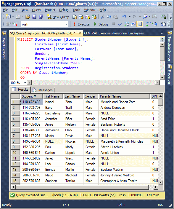Viewport: 174px width, 209px height.
Task: Click the Analysis Services MDX Query icon
Action: point(81,17)
